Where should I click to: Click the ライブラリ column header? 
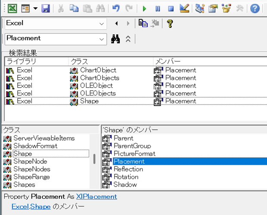pos(37,61)
